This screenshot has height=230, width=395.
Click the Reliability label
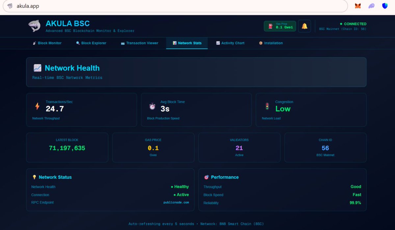pyautogui.click(x=211, y=203)
